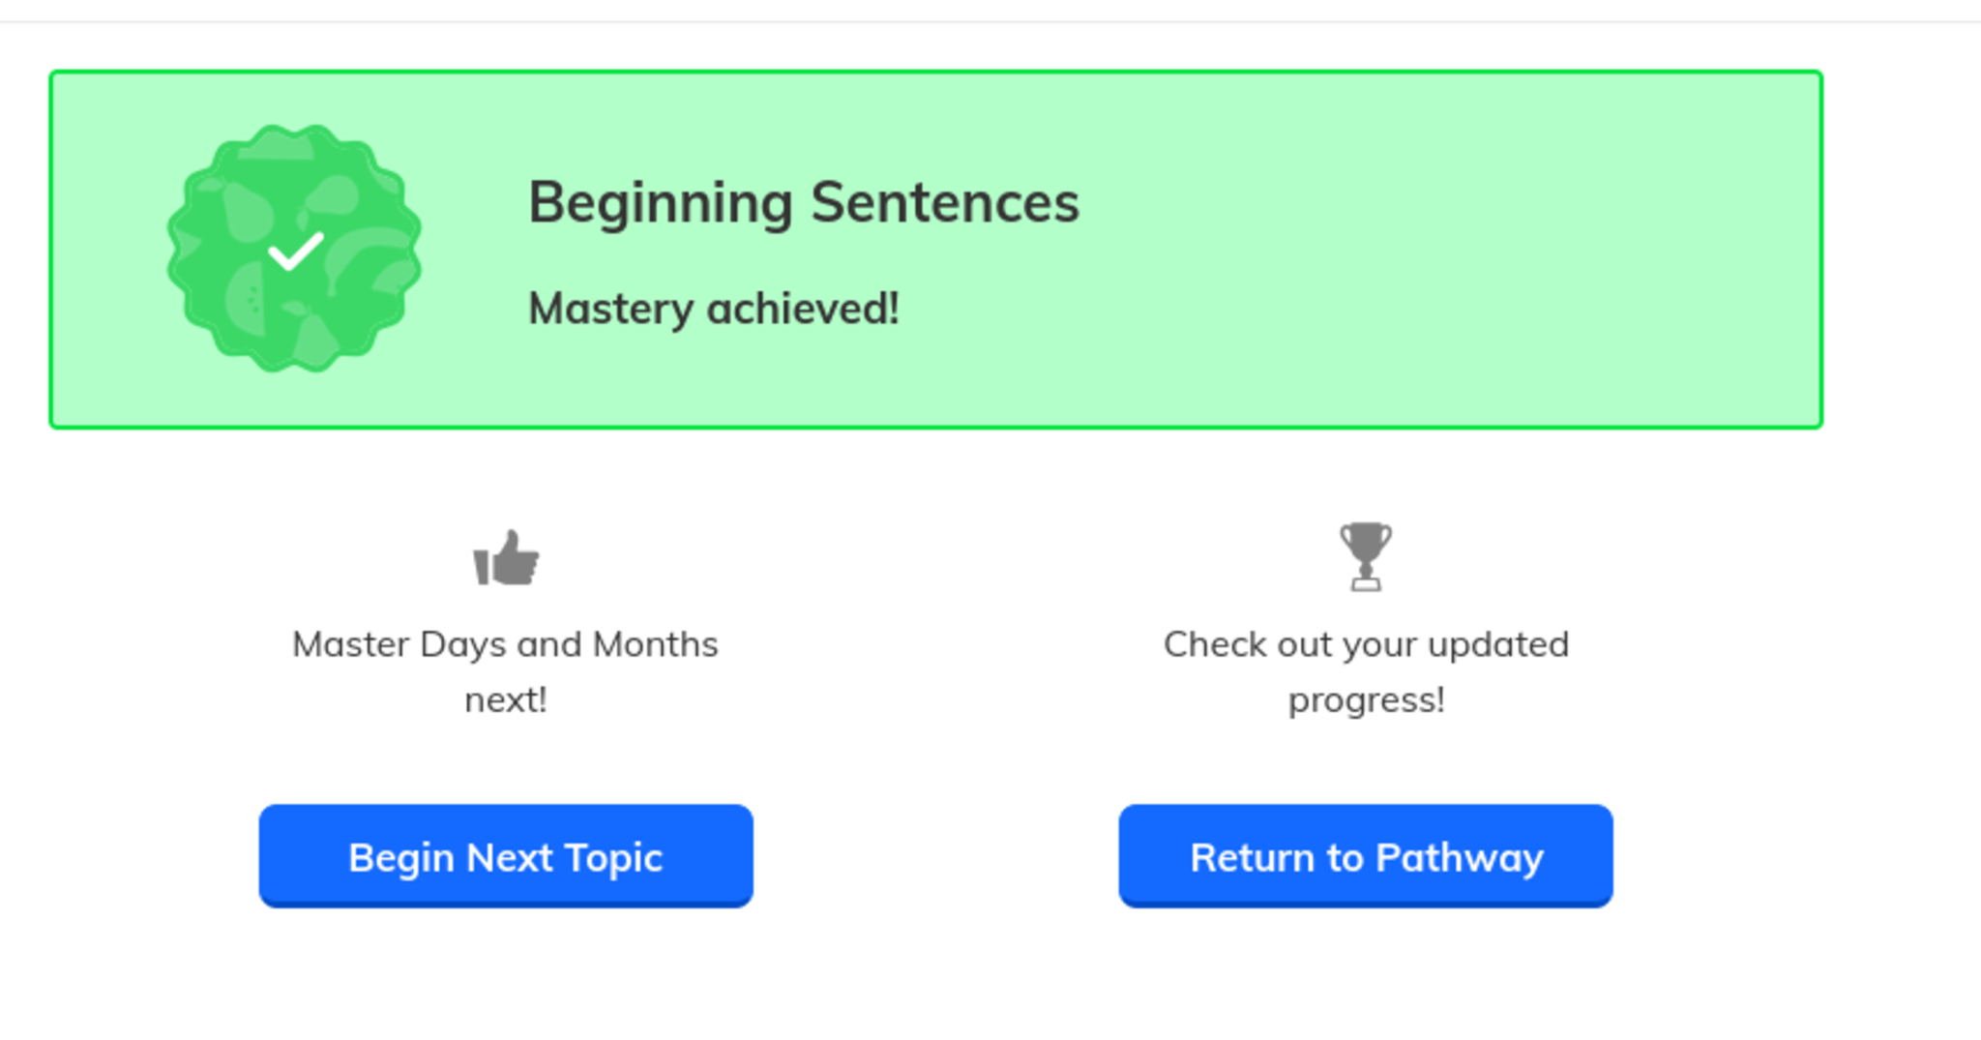Click the thumbs-up icon
Image resolution: width=1981 pixels, height=1040 pixels.
click(x=506, y=558)
